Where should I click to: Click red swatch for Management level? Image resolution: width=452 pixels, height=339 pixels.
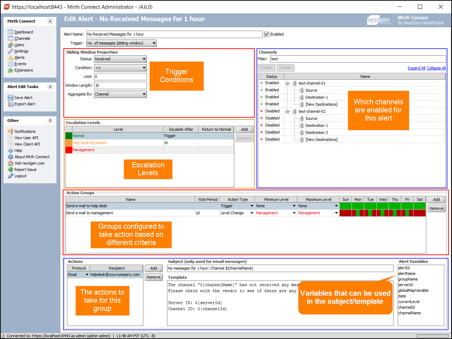point(69,150)
